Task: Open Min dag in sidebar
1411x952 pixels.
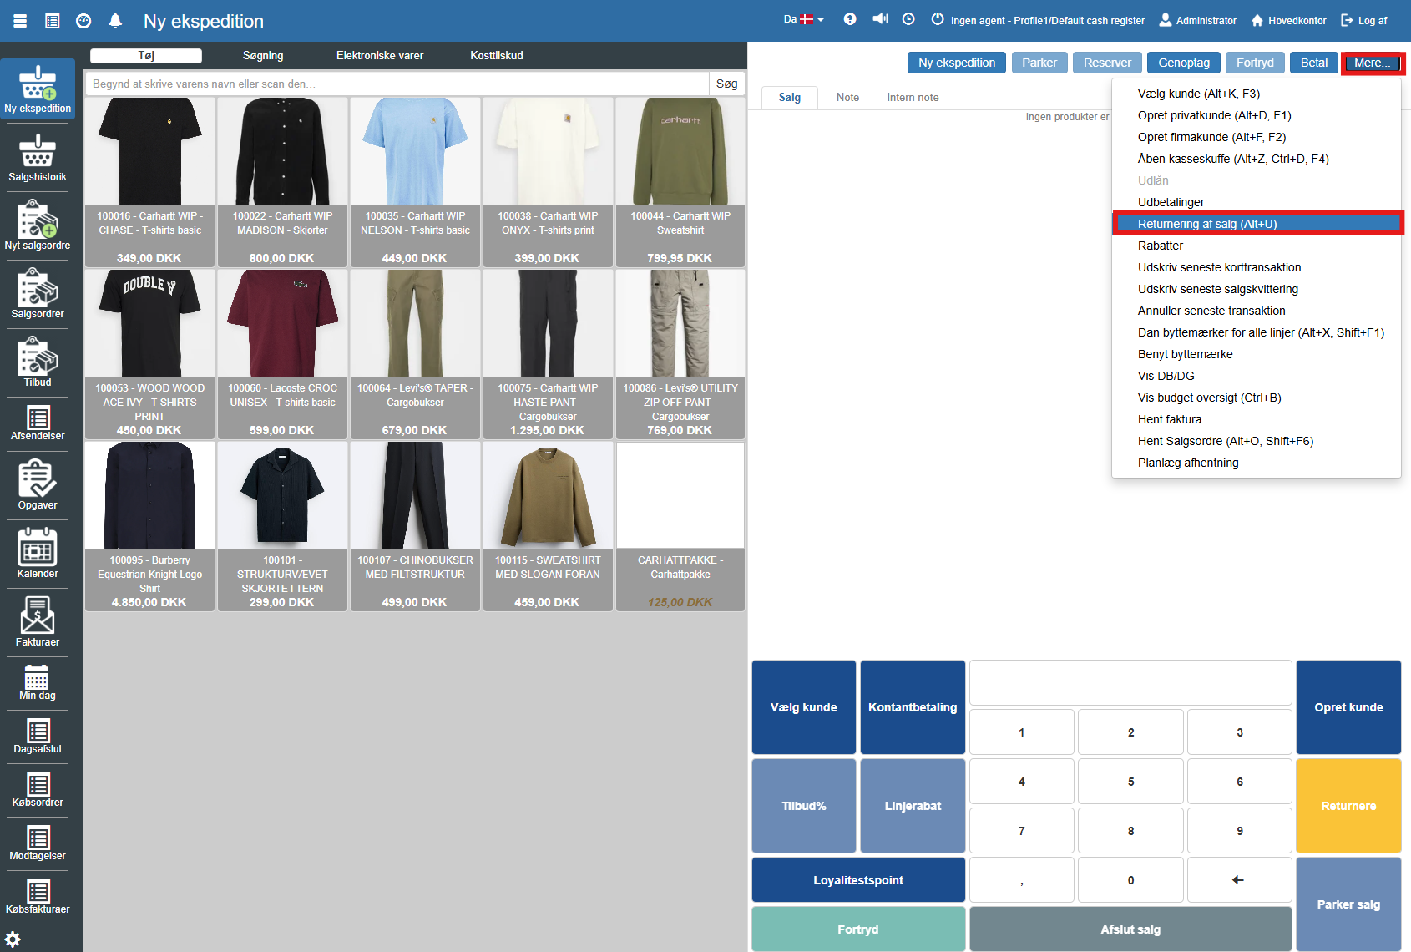Action: point(38,683)
